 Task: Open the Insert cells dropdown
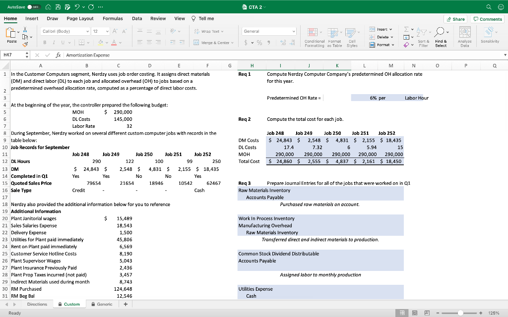click(x=381, y=29)
